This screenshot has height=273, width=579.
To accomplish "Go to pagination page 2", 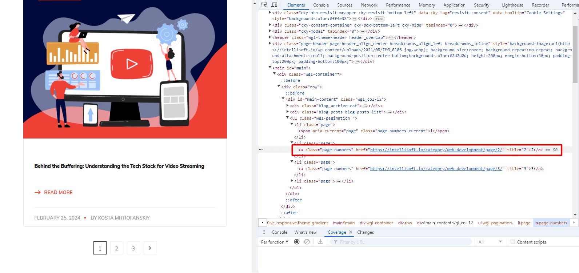I will (117, 248).
